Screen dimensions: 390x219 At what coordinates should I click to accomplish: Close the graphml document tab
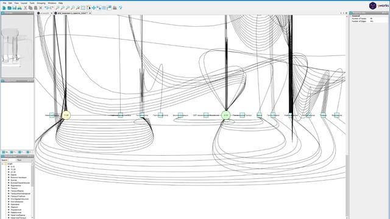(x=90, y=13)
